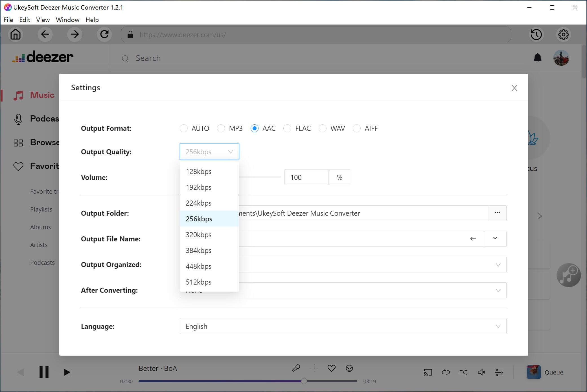Click the URL address bar

pyautogui.click(x=316, y=35)
